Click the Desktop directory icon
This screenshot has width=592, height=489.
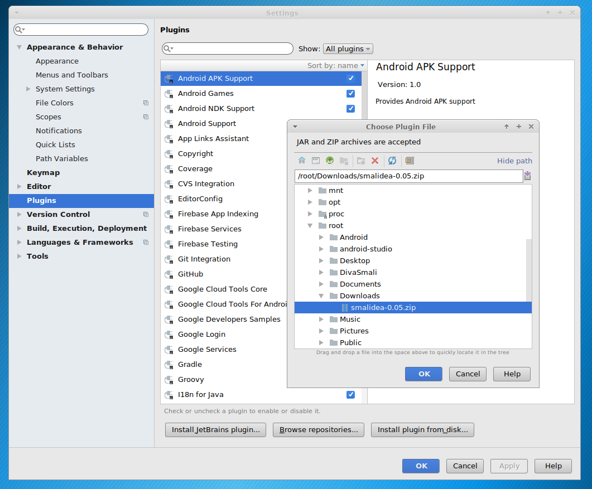(x=316, y=161)
